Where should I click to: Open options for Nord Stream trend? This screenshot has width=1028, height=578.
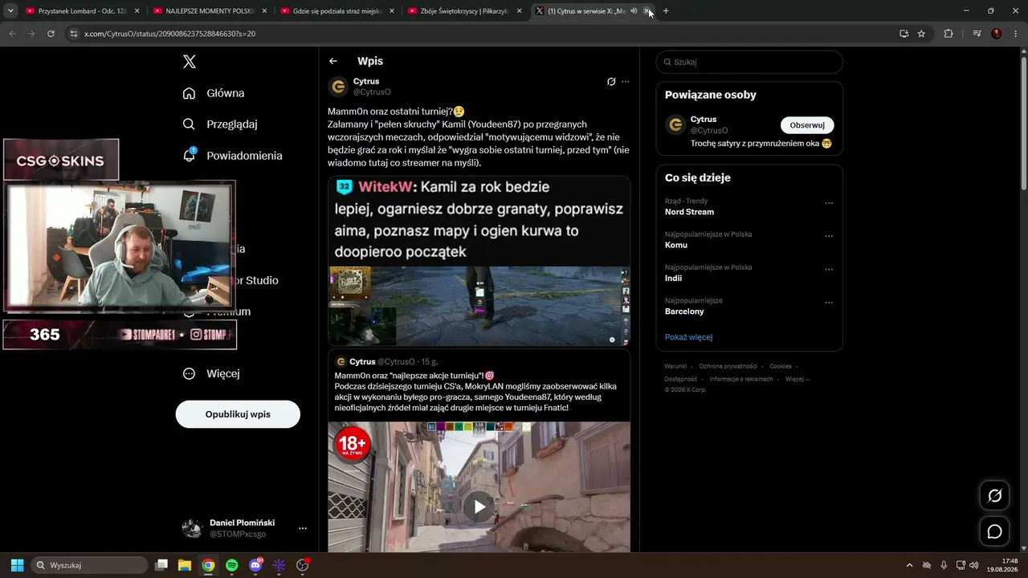pyautogui.click(x=830, y=203)
